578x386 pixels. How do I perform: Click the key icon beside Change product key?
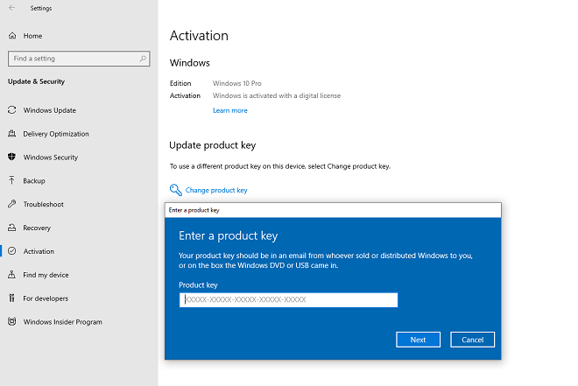click(175, 190)
